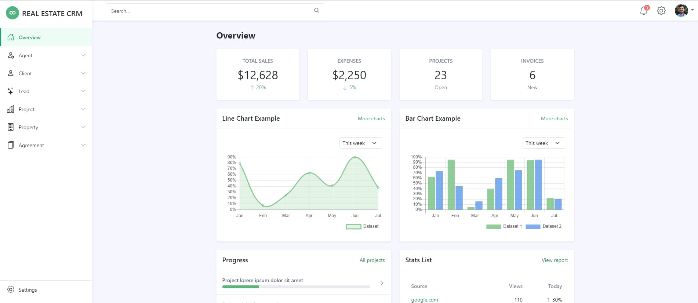
Task: Click the Total Sales card
Action: tap(258, 74)
